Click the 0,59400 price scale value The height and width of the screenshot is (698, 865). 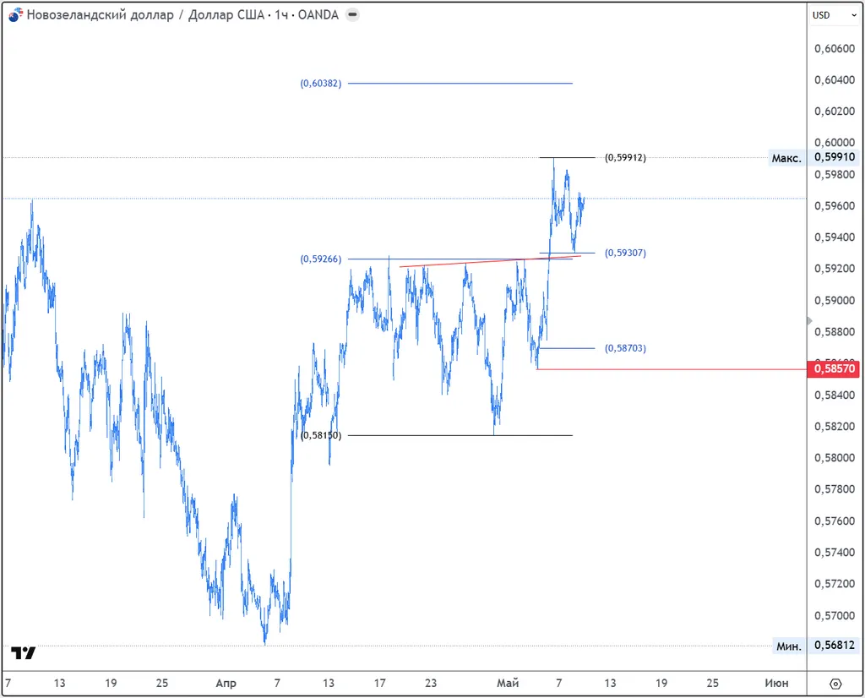click(x=834, y=237)
